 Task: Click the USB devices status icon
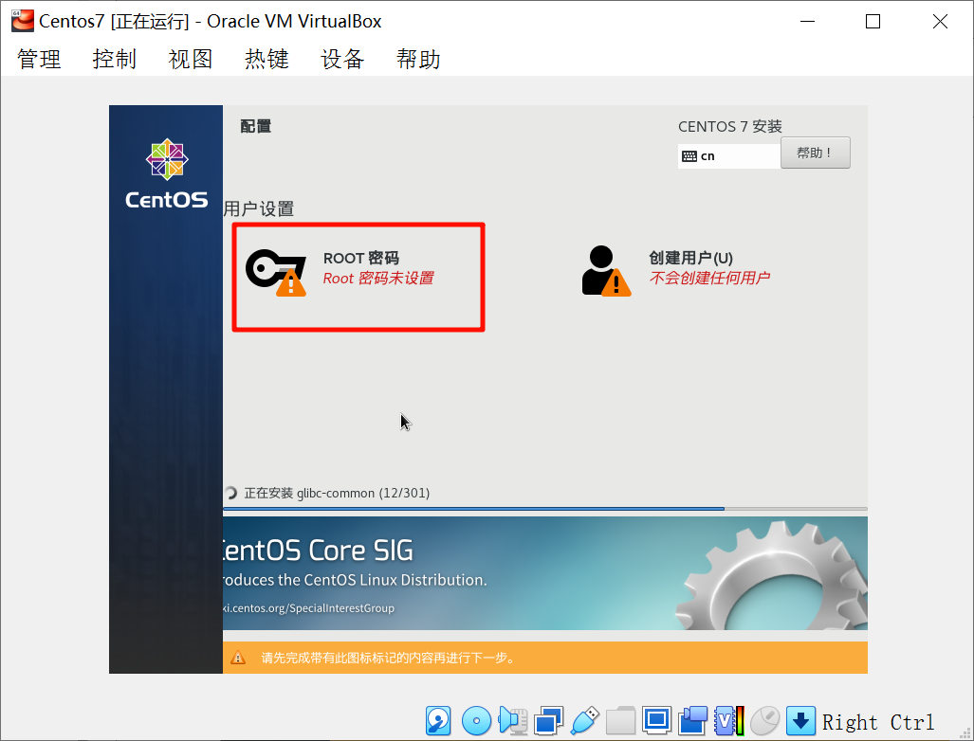click(x=584, y=720)
